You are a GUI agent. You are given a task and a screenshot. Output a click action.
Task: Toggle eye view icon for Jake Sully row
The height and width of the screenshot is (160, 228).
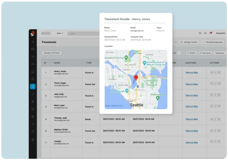tap(212, 95)
